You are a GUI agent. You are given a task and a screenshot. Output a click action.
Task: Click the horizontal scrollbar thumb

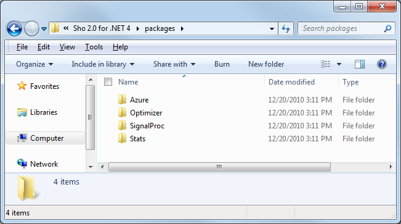click(x=219, y=167)
